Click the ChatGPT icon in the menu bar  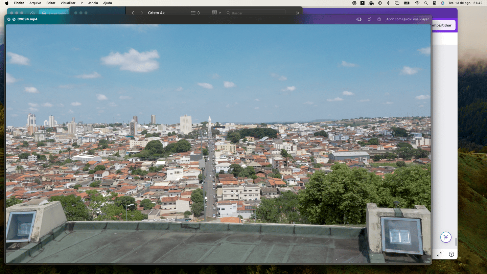click(x=354, y=3)
